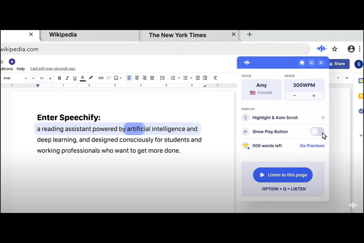Close the first browser tab

tap(31, 34)
